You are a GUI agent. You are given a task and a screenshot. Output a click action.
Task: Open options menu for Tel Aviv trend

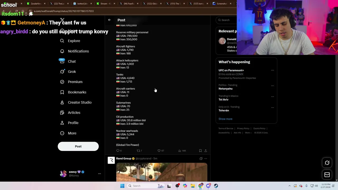[x=273, y=96]
